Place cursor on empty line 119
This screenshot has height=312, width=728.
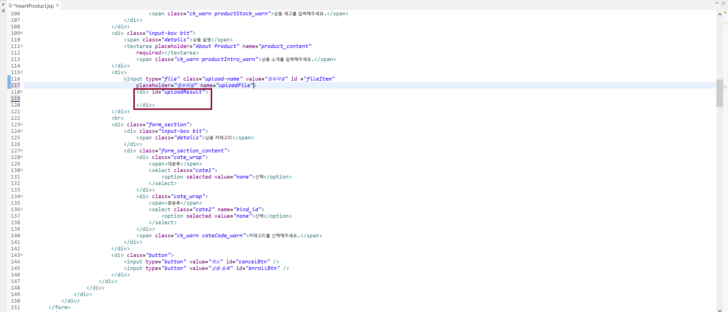coord(171,99)
